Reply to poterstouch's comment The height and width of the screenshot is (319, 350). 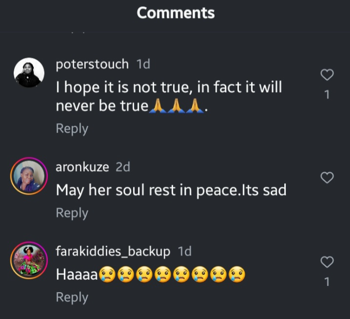pyautogui.click(x=72, y=128)
